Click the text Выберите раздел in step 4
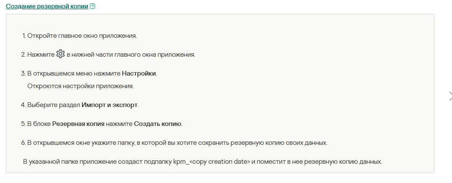The width and height of the screenshot is (452, 183). coord(54,105)
